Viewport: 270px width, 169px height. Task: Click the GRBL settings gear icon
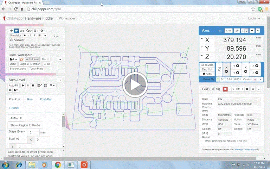pyautogui.click(x=247, y=89)
